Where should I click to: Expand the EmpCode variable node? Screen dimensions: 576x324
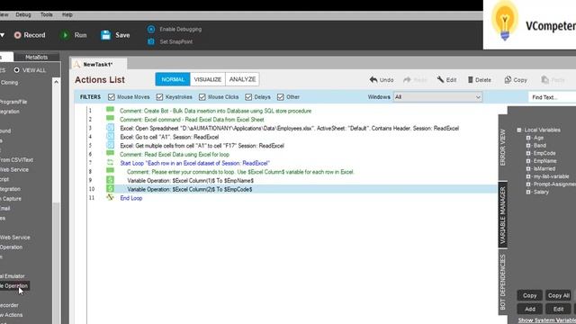click(528, 153)
